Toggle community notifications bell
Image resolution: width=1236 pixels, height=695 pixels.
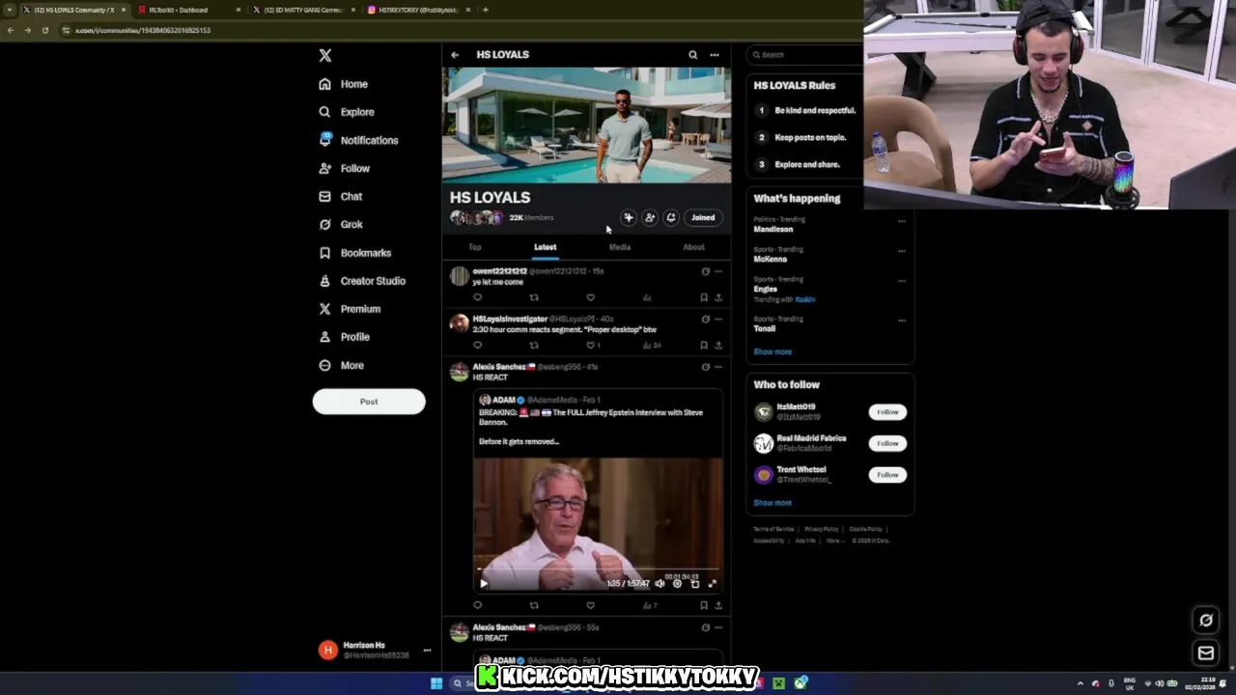671,218
